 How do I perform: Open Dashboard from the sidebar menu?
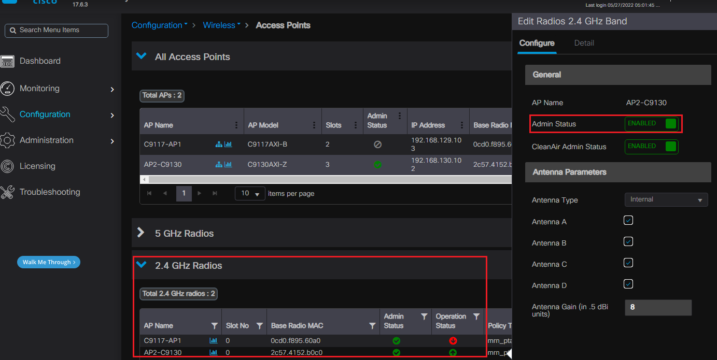(40, 61)
